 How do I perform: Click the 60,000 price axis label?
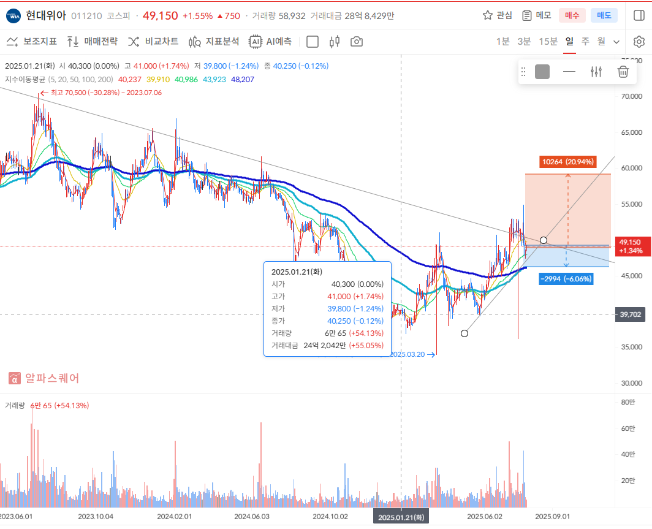pos(631,168)
